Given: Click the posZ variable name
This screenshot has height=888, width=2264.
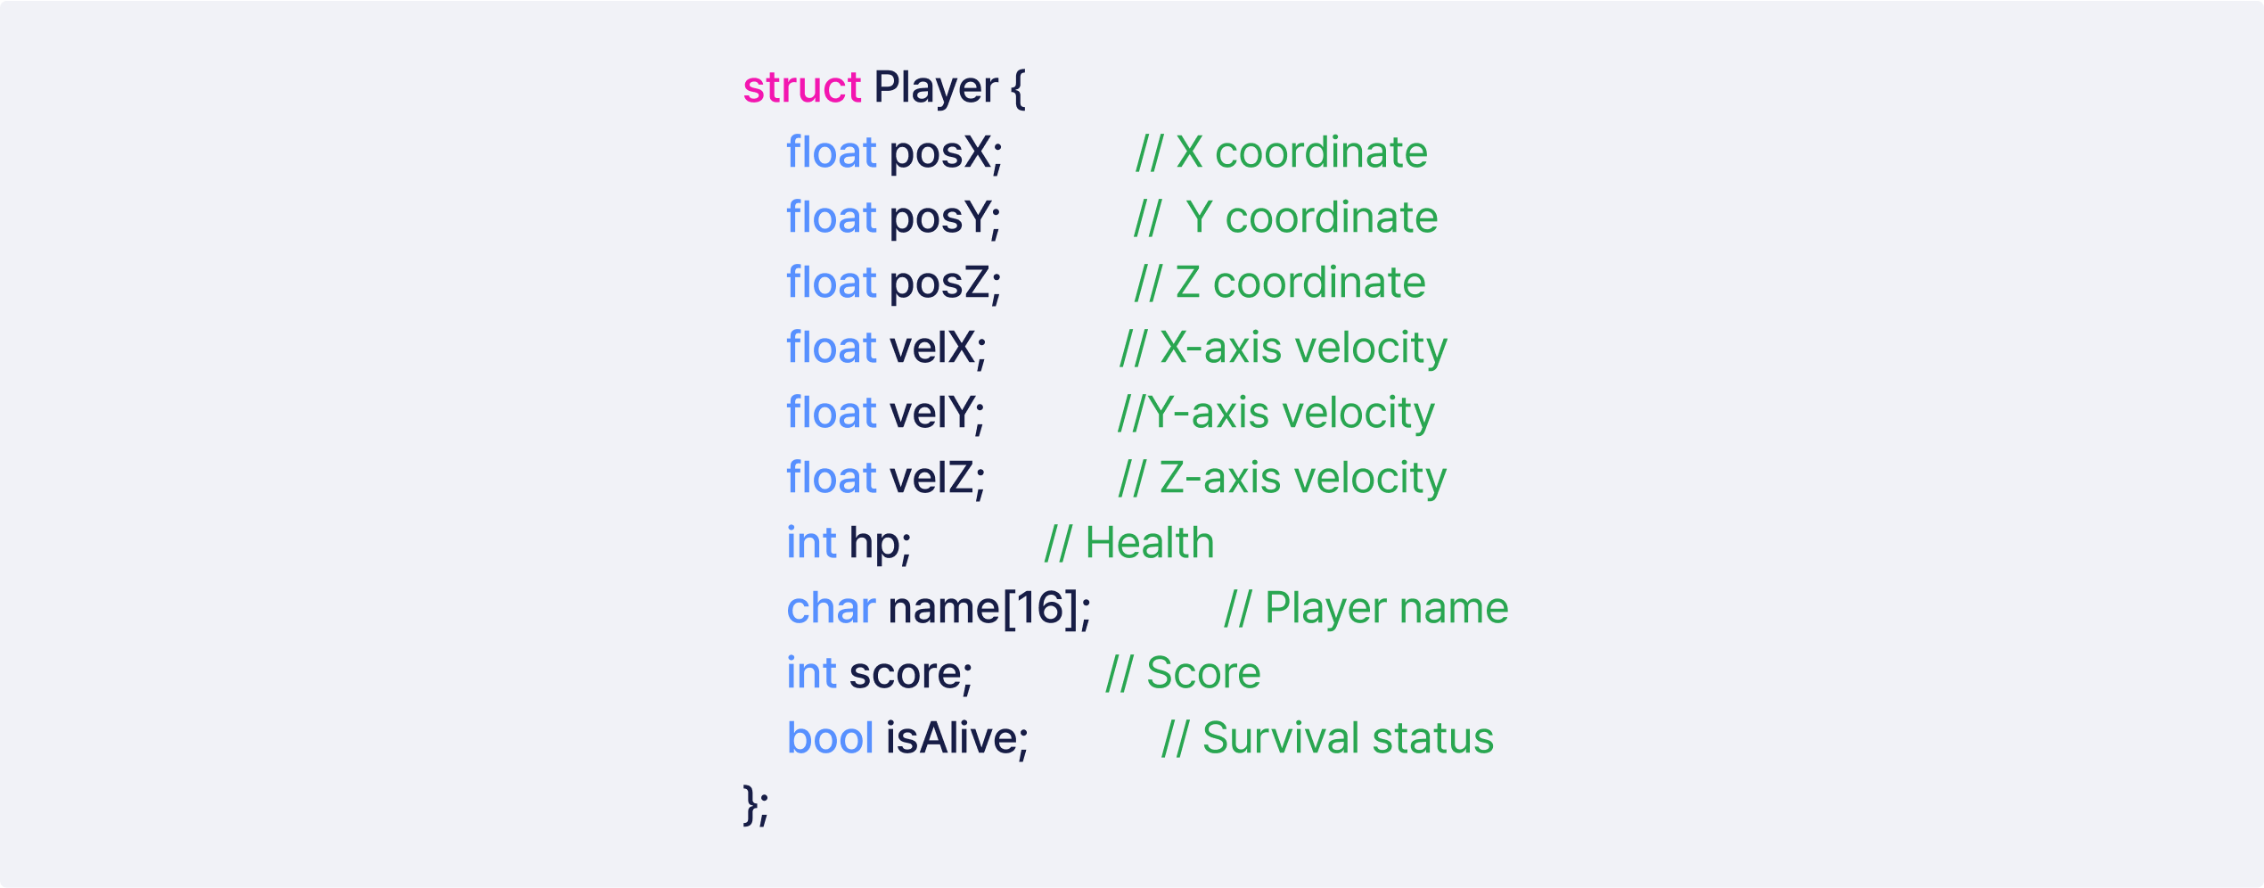Looking at the screenshot, I should tap(945, 283).
